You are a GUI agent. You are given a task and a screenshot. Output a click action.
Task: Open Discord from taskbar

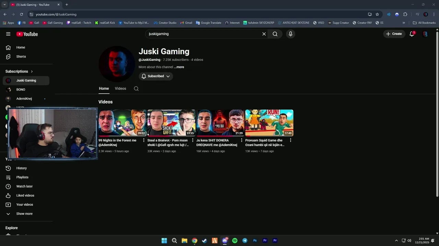[x=225, y=241]
